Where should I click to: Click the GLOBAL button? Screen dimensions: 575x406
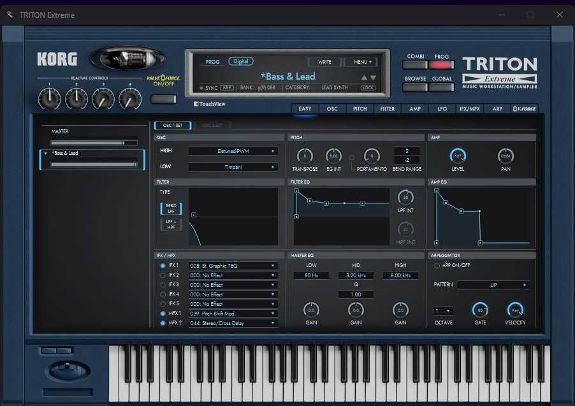tap(442, 87)
